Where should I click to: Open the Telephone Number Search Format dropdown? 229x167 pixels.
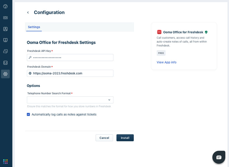[70, 100]
